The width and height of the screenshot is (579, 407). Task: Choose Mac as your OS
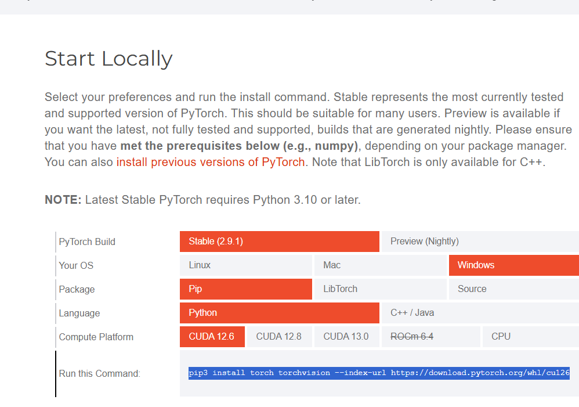380,265
